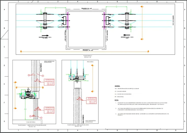Select the REDE AÉREA label

[90, 62]
